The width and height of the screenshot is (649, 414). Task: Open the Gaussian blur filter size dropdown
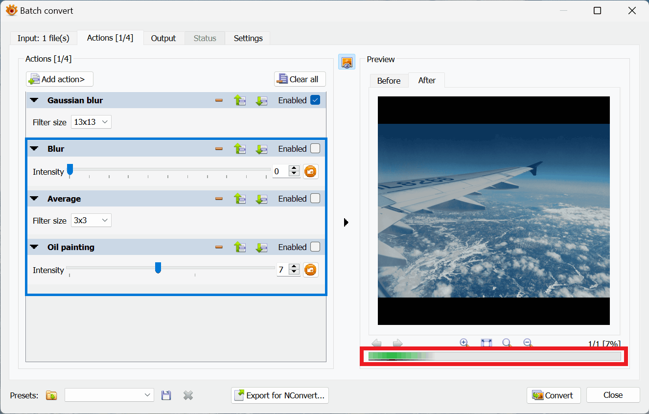pyautogui.click(x=92, y=122)
